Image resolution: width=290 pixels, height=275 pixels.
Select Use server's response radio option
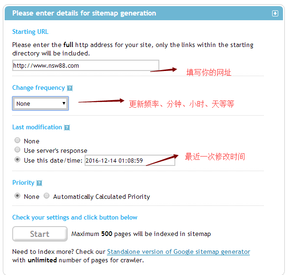[x=17, y=150]
